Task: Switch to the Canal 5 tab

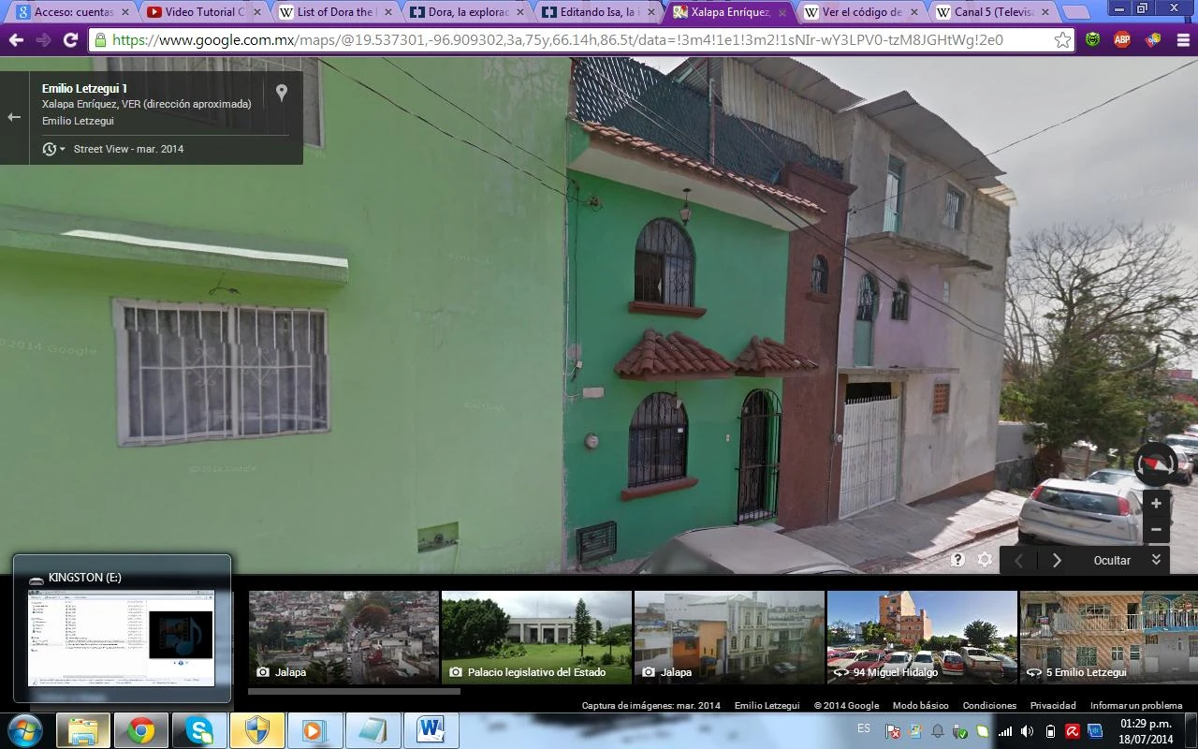Action: [x=992, y=12]
